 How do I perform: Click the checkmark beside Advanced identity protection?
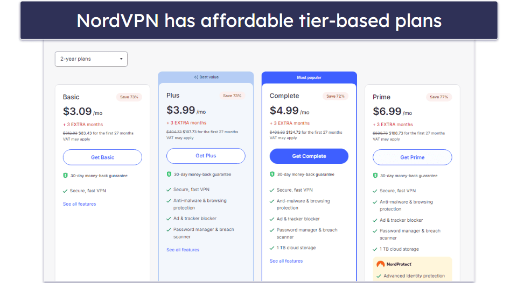tap(379, 276)
